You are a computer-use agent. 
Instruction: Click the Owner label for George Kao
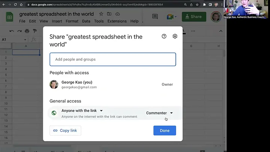pos(167,84)
